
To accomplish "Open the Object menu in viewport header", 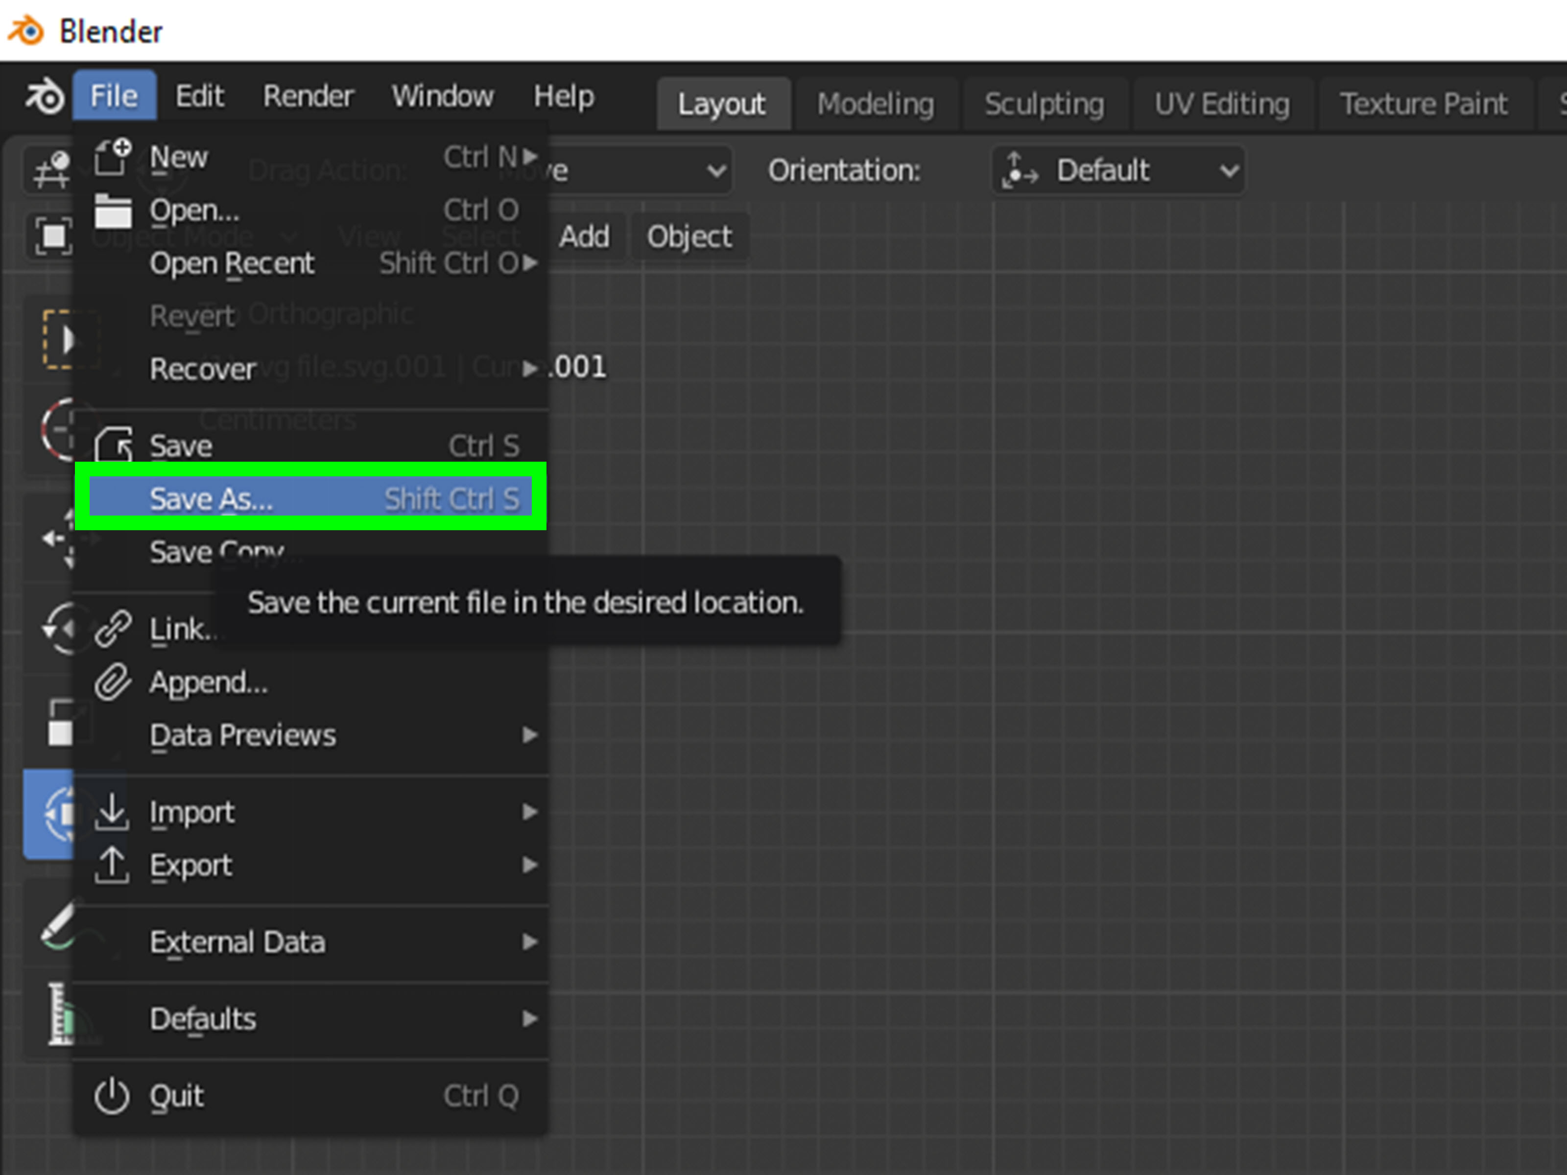I will point(689,236).
